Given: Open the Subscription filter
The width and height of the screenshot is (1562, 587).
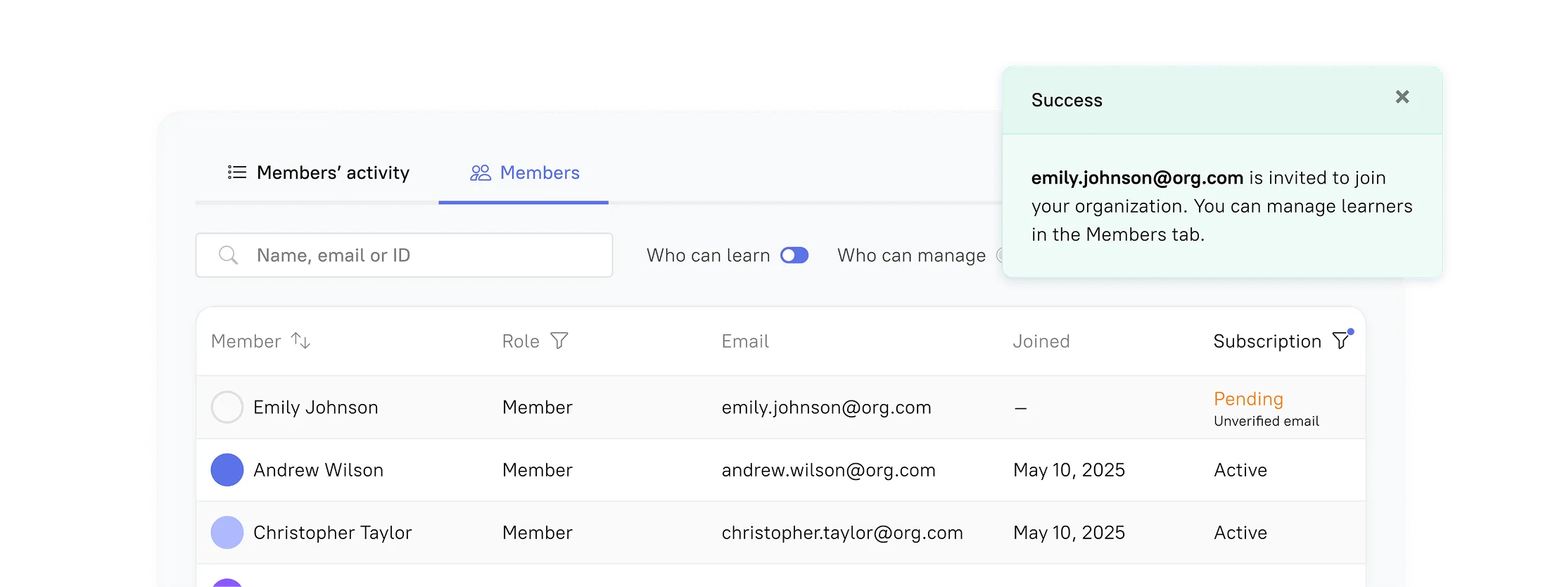Looking at the screenshot, I should click(x=1342, y=339).
